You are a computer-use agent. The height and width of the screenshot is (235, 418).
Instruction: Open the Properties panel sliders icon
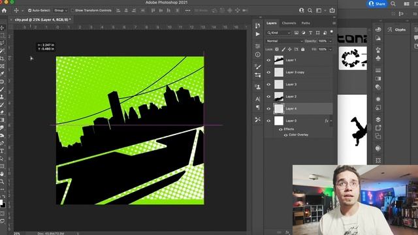coord(257,46)
